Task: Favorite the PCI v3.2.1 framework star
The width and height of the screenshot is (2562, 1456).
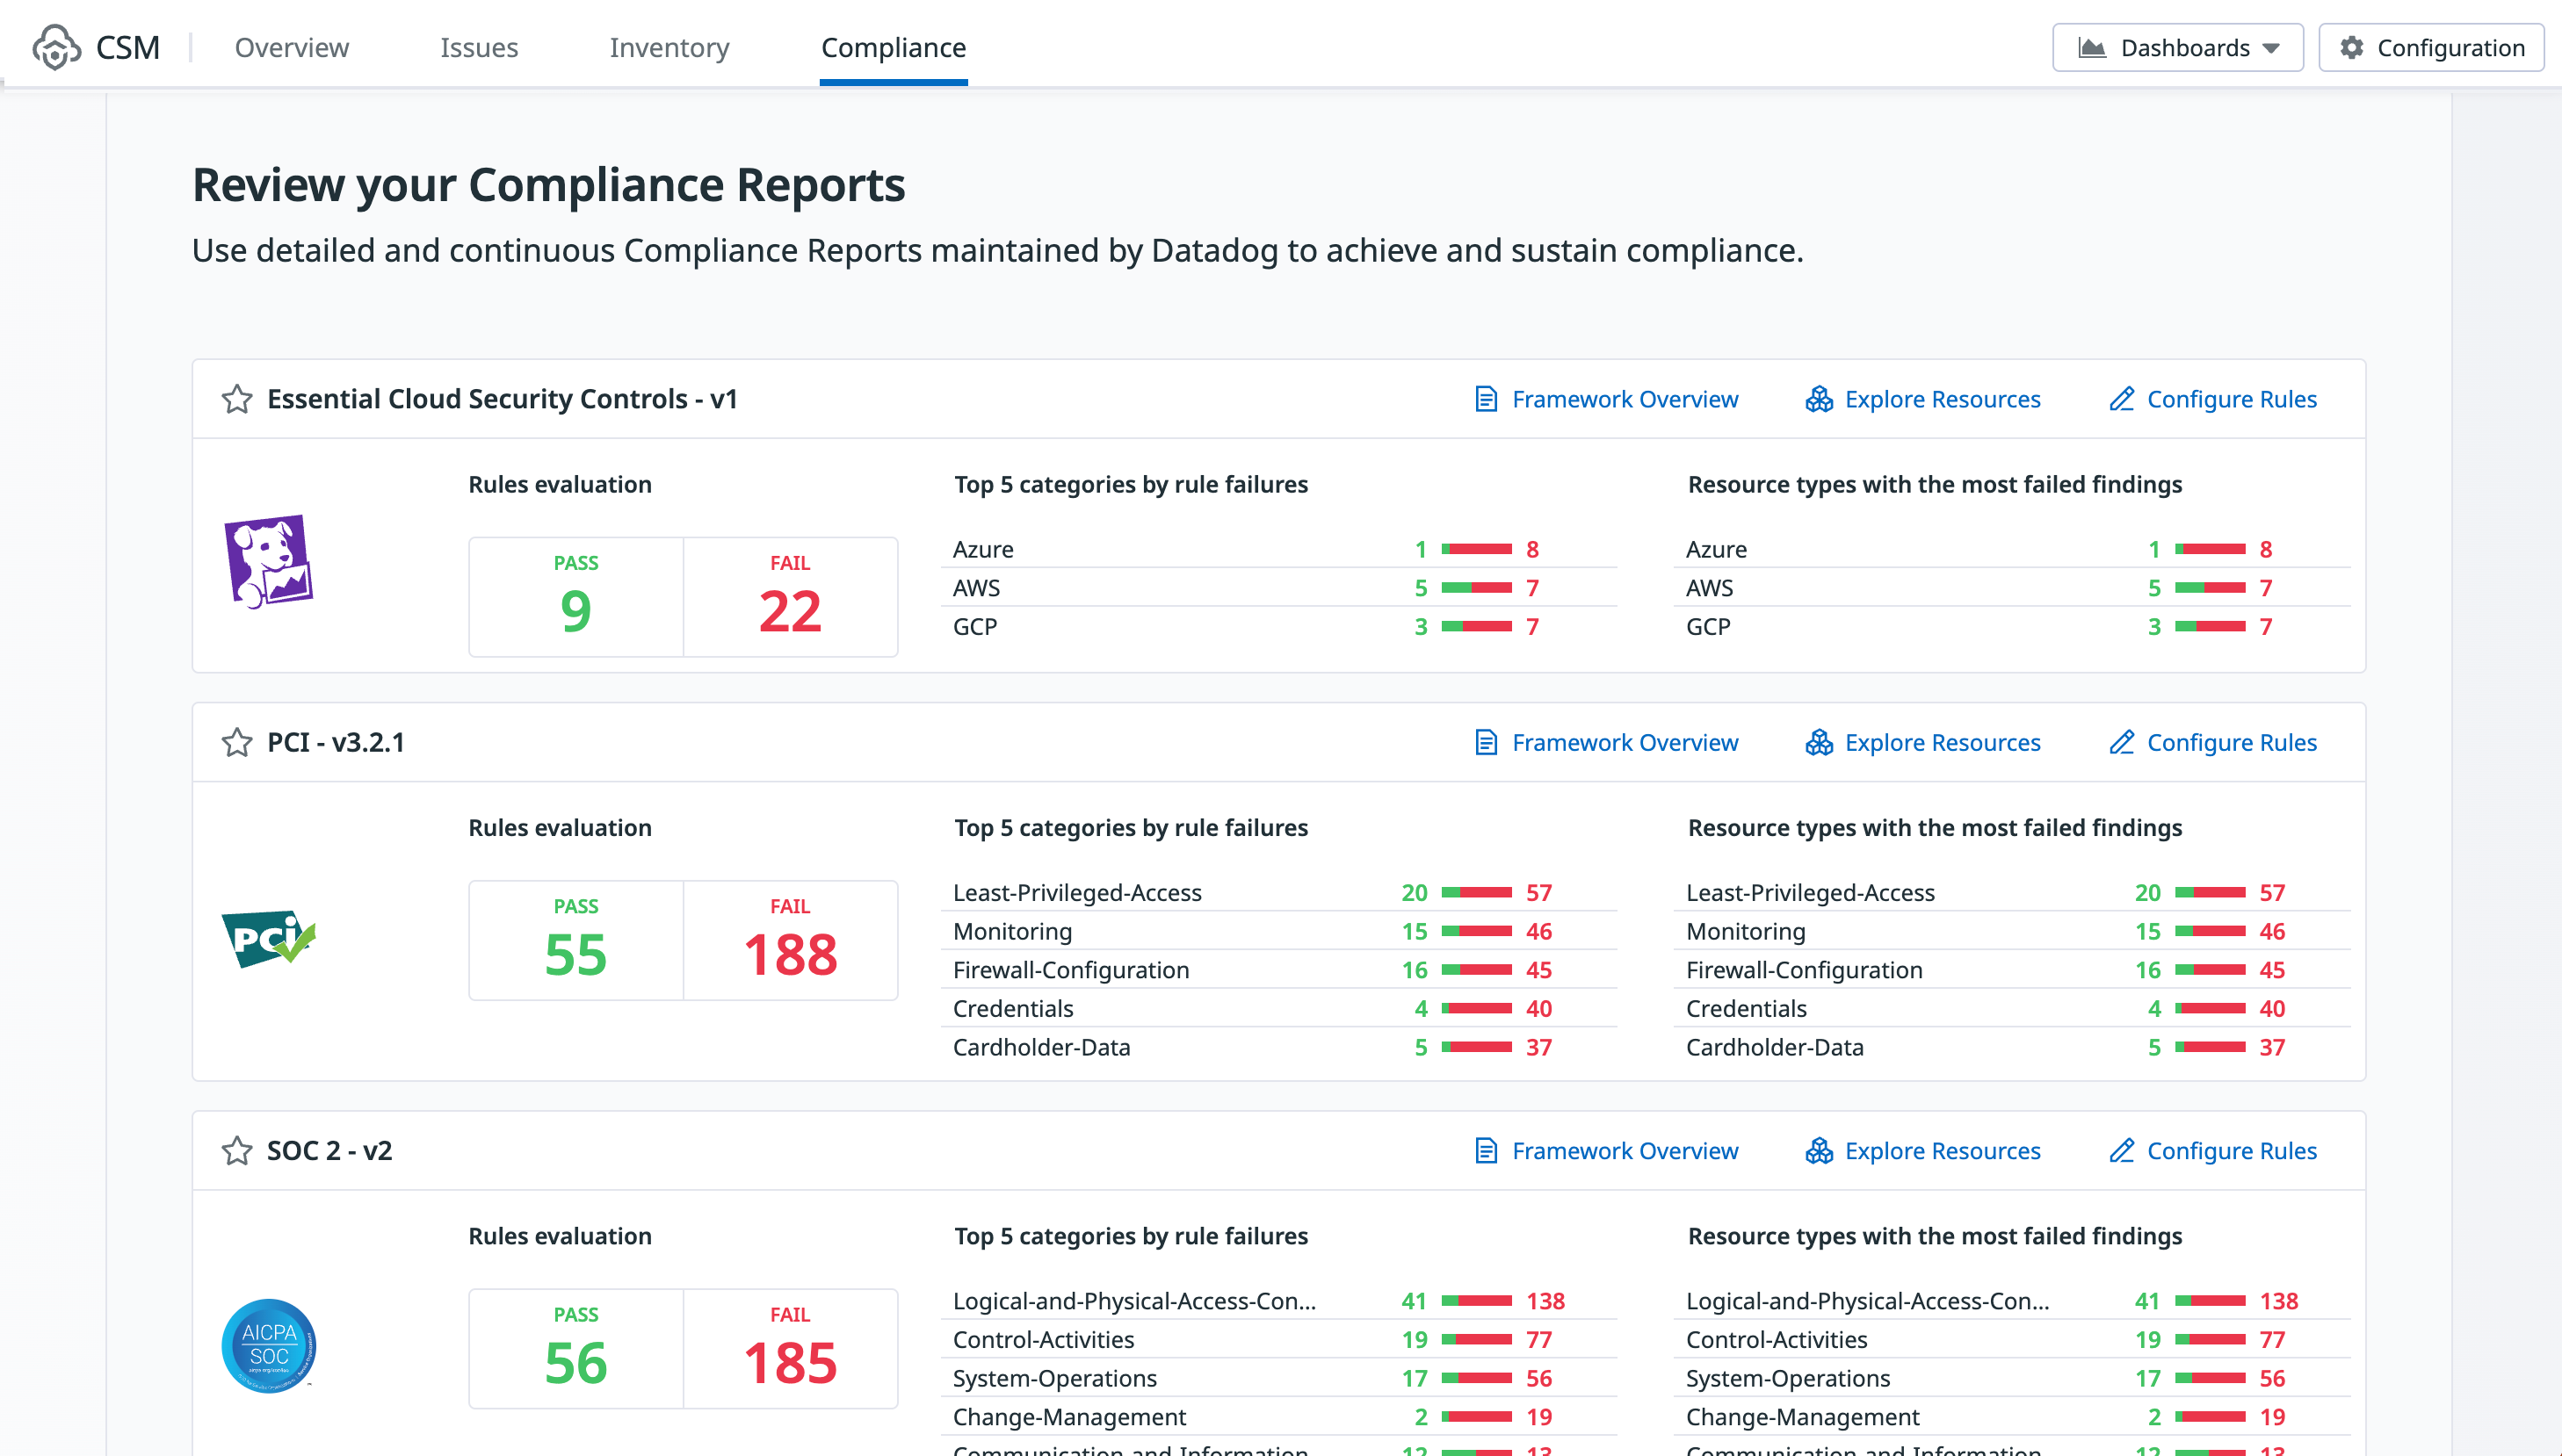Action: [237, 742]
